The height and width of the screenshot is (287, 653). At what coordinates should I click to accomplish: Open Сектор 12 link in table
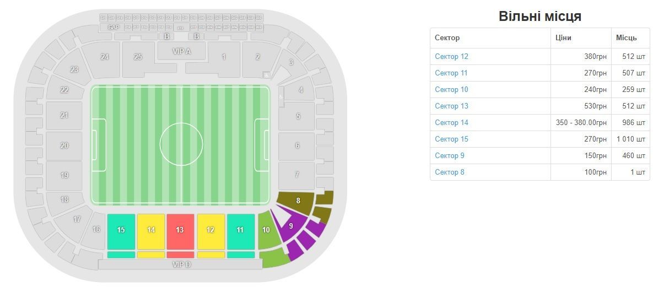(x=451, y=56)
